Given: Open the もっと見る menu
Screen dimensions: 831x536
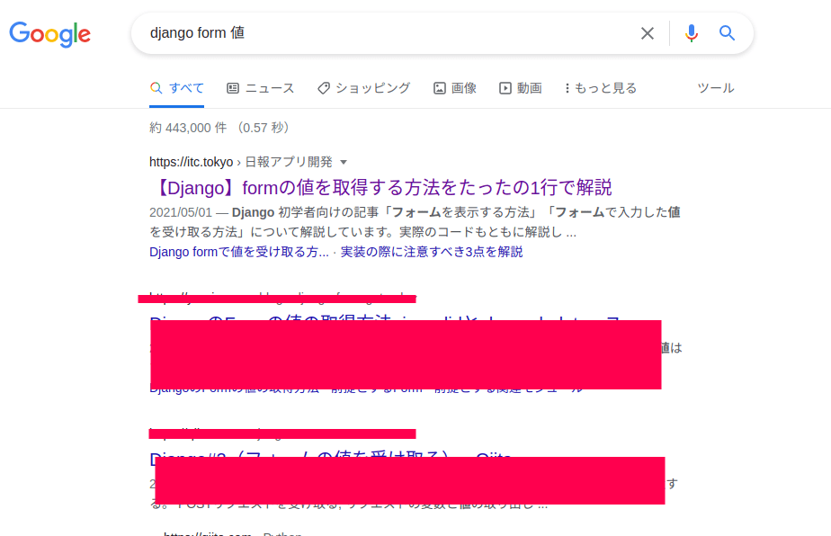Looking at the screenshot, I should click(x=601, y=88).
